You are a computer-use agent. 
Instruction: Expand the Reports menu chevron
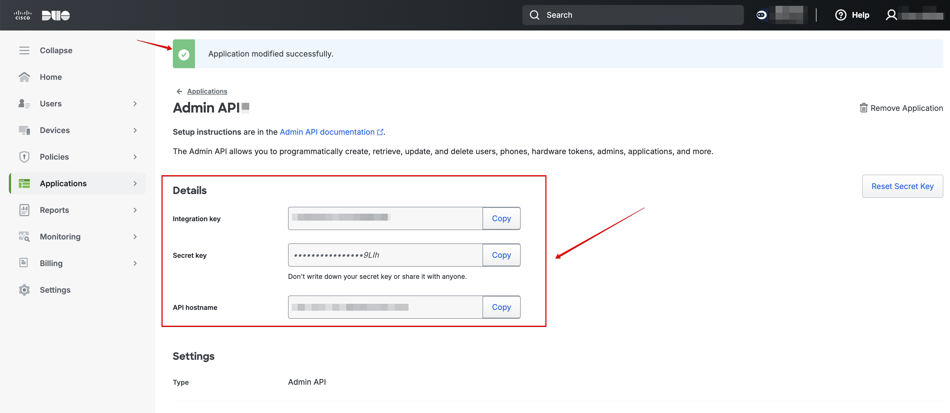click(135, 210)
